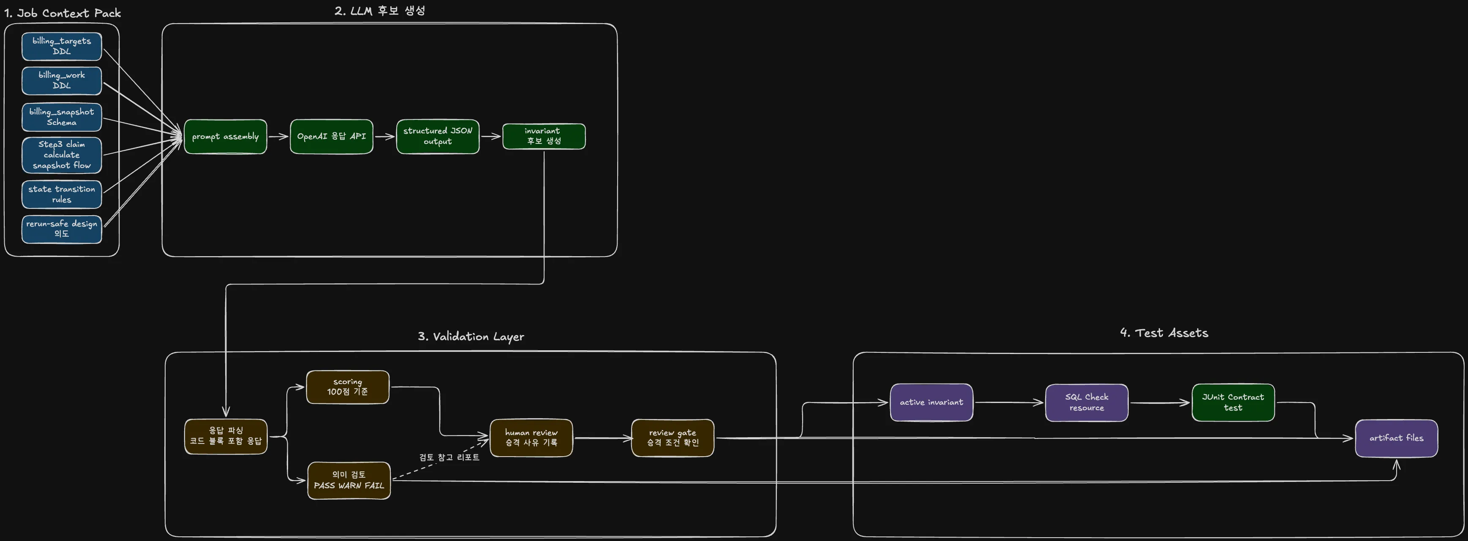The image size is (1468, 541).
Task: Select Step3 claim calculate snapshot flow node
Action: coord(62,155)
